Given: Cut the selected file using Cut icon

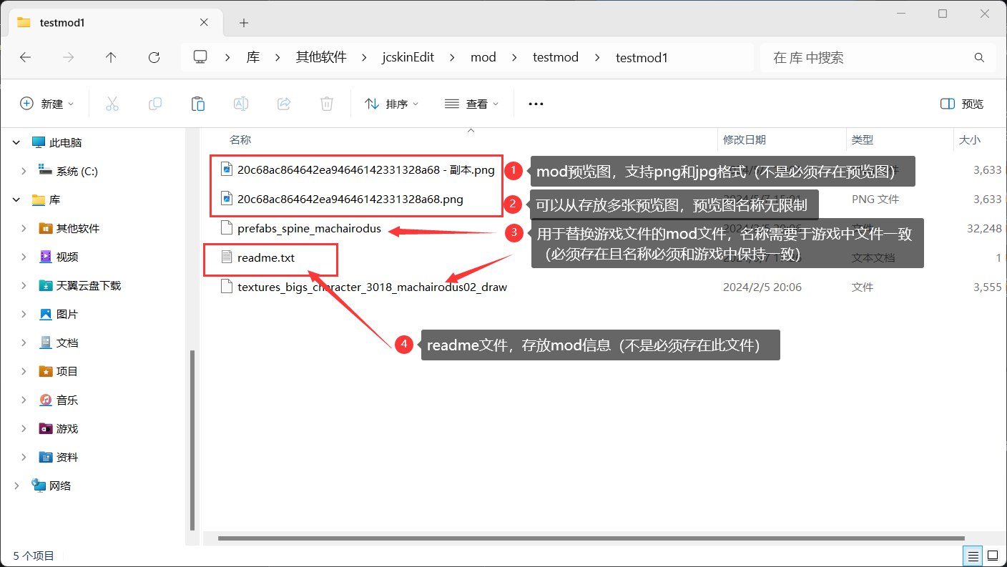Looking at the screenshot, I should [112, 103].
